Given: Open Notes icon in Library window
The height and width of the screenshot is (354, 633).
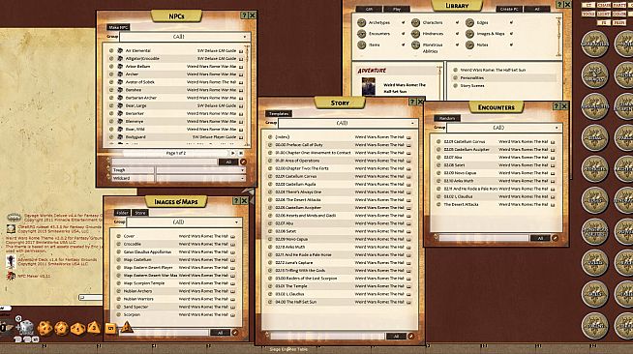Looking at the screenshot, I should (x=469, y=45).
